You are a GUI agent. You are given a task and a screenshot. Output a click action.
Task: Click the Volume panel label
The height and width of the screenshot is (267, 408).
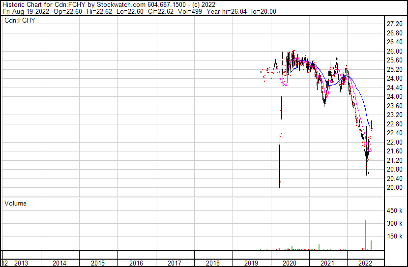(15, 203)
